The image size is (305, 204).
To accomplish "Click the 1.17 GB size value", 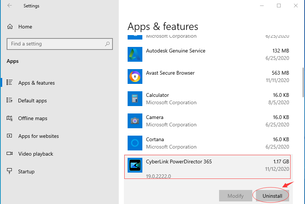I will pyautogui.click(x=281, y=162).
